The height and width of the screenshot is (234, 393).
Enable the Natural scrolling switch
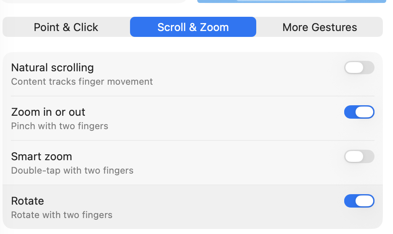point(359,68)
